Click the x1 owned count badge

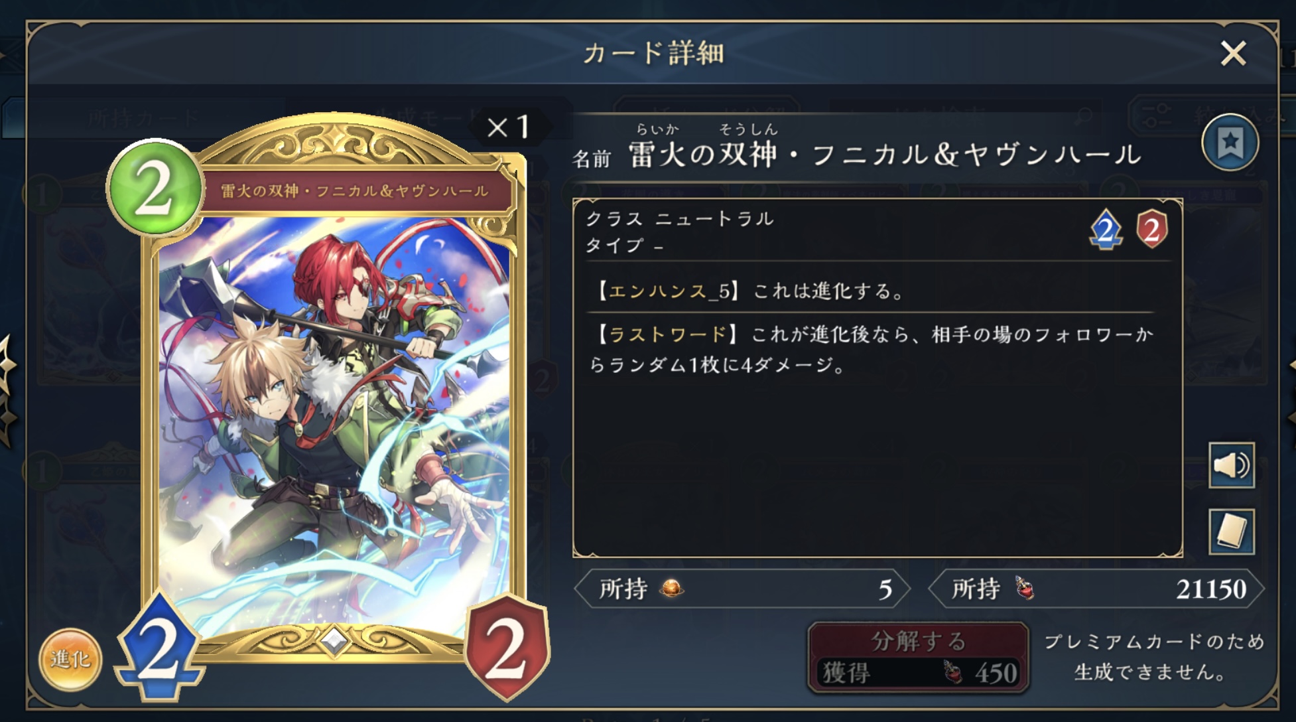point(509,127)
